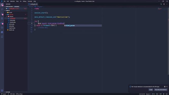Viewport: 169px width, 95px height.
Task: Open header.php in the file tree
Action: pyautogui.click(x=12, y=22)
